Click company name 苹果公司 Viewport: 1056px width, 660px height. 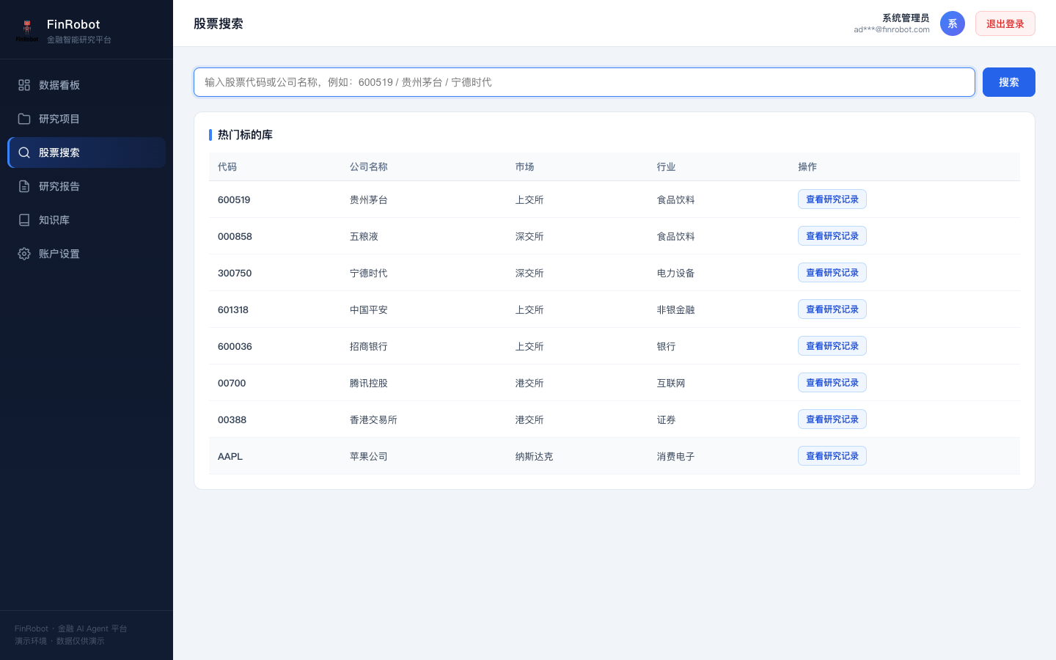369,456
